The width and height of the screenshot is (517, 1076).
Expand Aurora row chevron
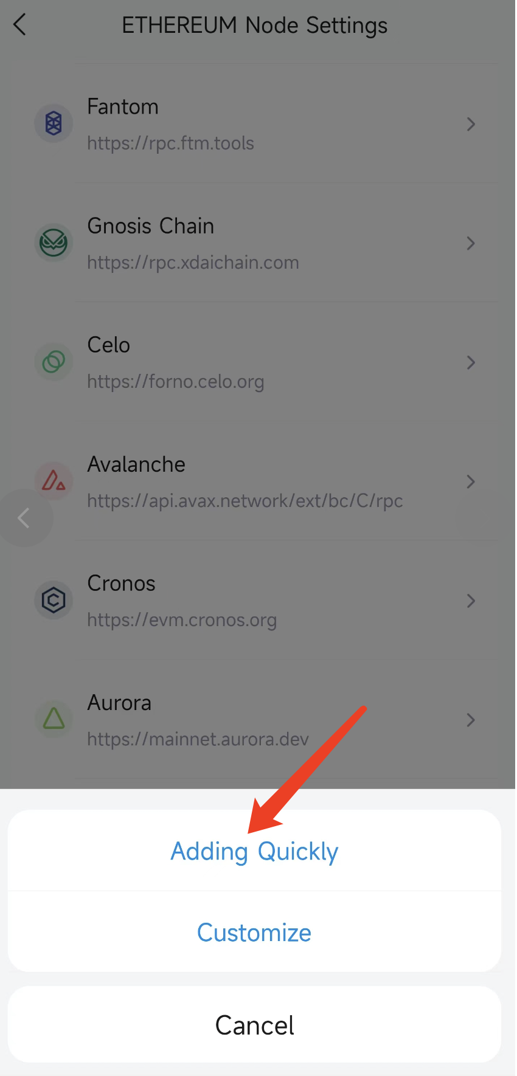tap(470, 720)
